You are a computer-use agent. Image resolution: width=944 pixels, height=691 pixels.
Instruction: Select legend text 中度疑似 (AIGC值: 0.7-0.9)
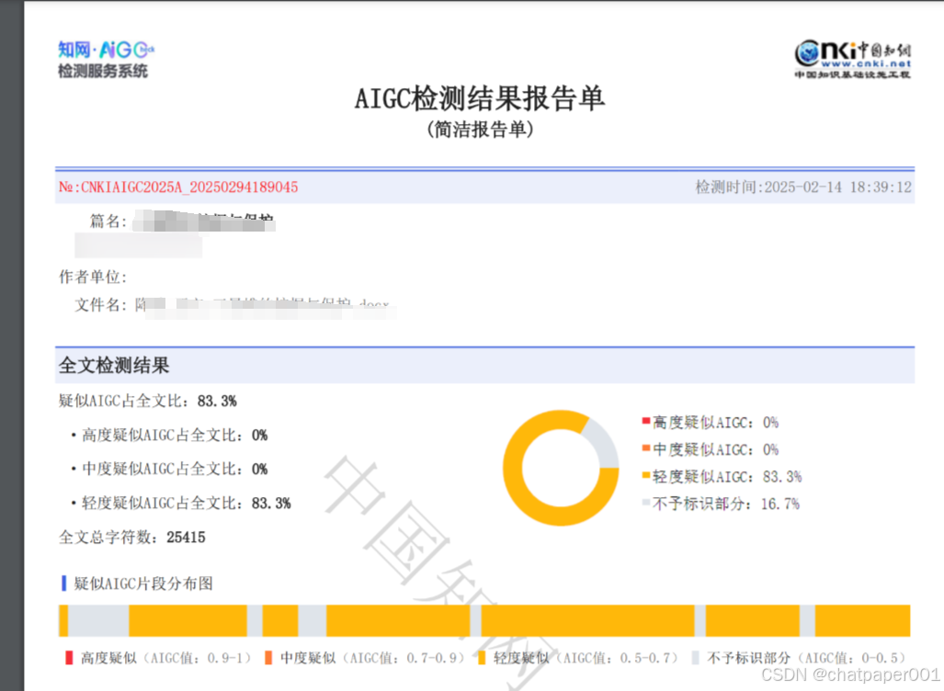click(x=373, y=658)
